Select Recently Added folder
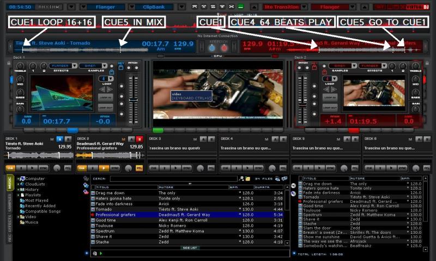 (x=40, y=206)
